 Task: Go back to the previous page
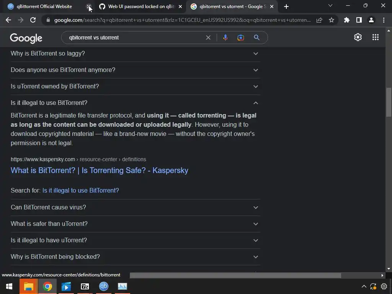point(8,20)
